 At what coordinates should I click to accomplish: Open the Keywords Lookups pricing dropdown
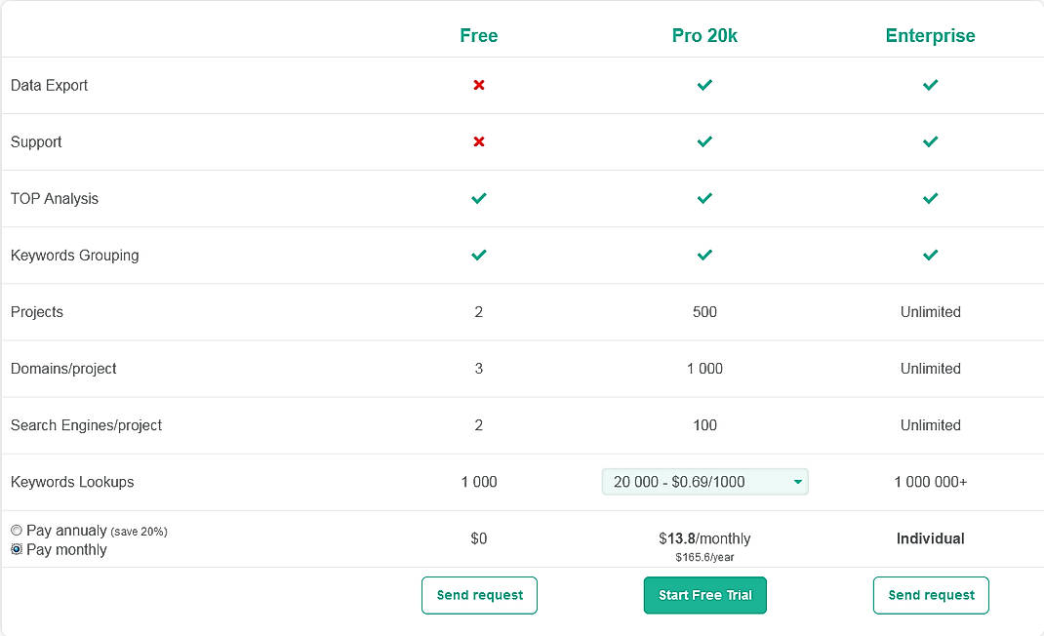pos(704,482)
